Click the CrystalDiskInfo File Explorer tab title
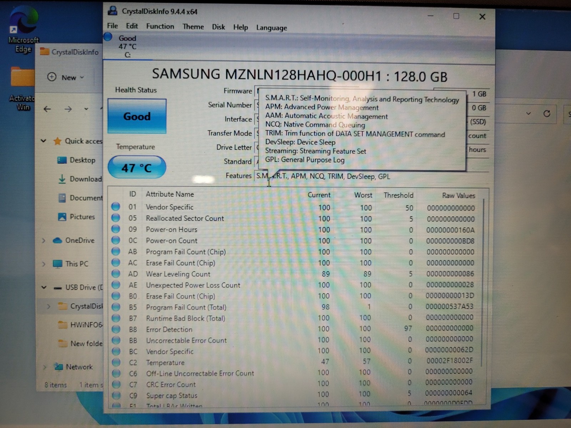 (75, 52)
